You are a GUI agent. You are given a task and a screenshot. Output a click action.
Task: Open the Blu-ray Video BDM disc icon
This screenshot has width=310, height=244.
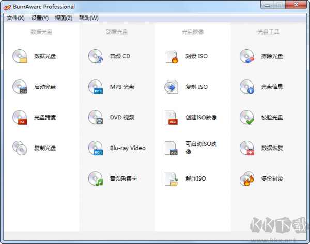pyautogui.click(x=96, y=148)
